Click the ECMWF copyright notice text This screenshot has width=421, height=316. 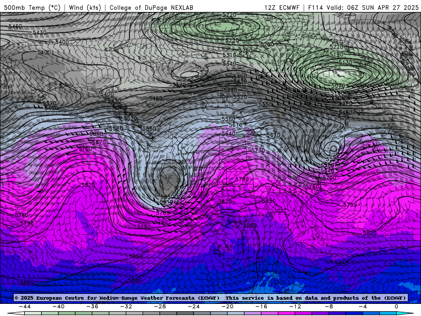coord(117,298)
